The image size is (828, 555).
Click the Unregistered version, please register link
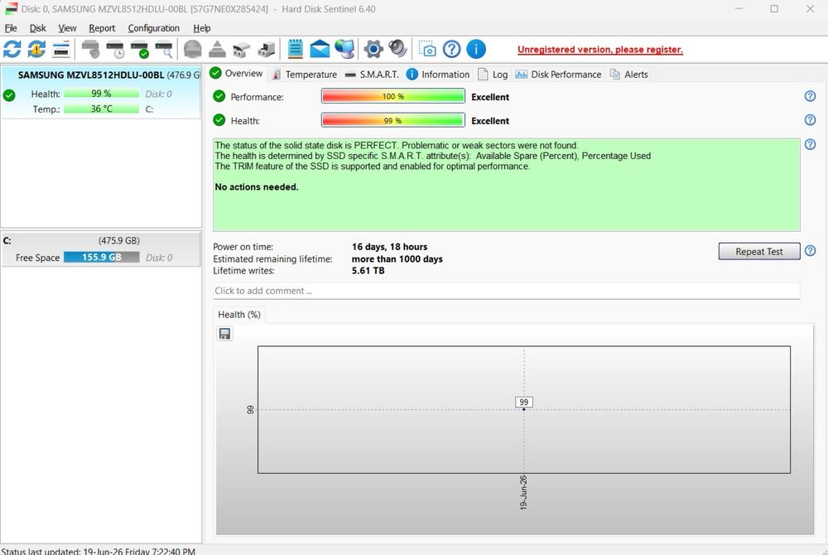599,50
